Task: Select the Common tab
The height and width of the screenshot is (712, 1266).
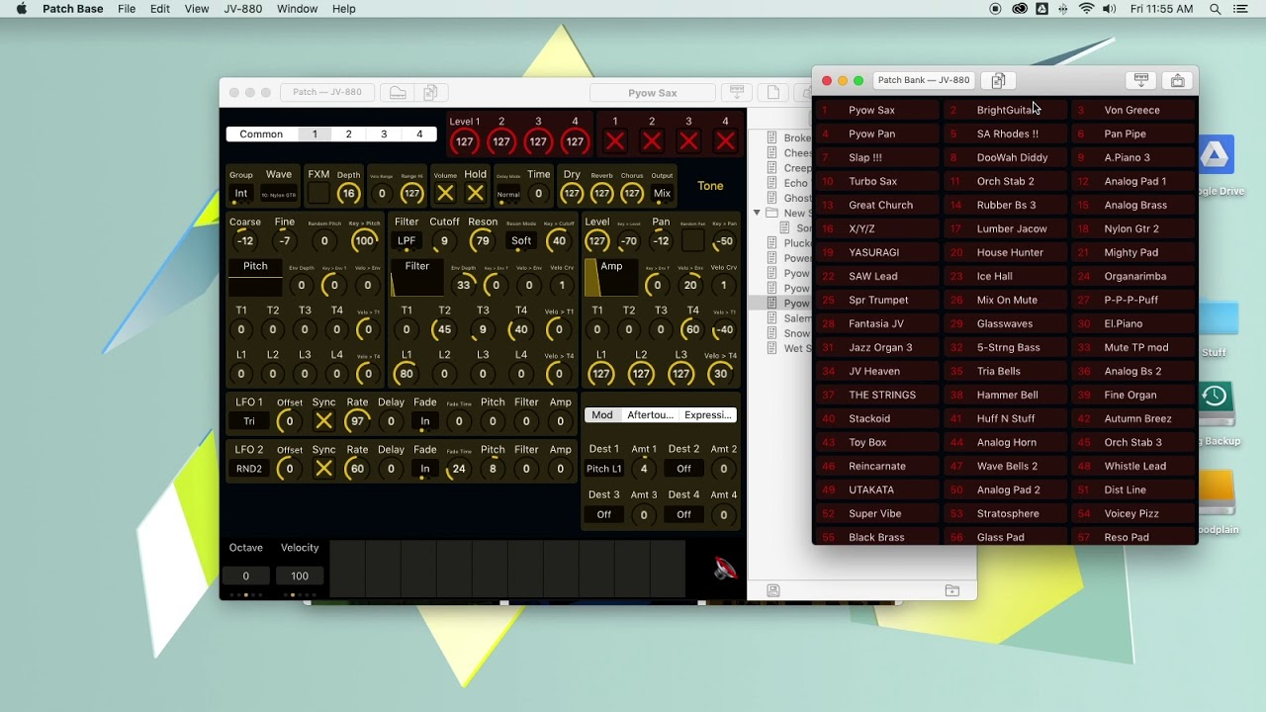Action: 261,134
